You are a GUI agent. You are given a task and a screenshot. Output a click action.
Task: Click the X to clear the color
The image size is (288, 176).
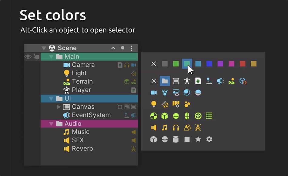(154, 64)
